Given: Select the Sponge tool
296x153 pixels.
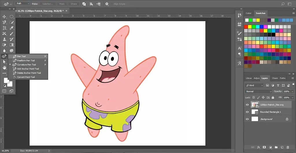Looking at the screenshot, I should (x=12, y=50).
